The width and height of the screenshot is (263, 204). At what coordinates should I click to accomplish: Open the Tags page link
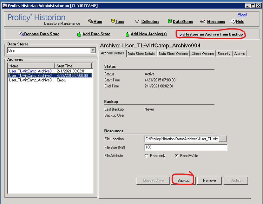click(x=119, y=22)
